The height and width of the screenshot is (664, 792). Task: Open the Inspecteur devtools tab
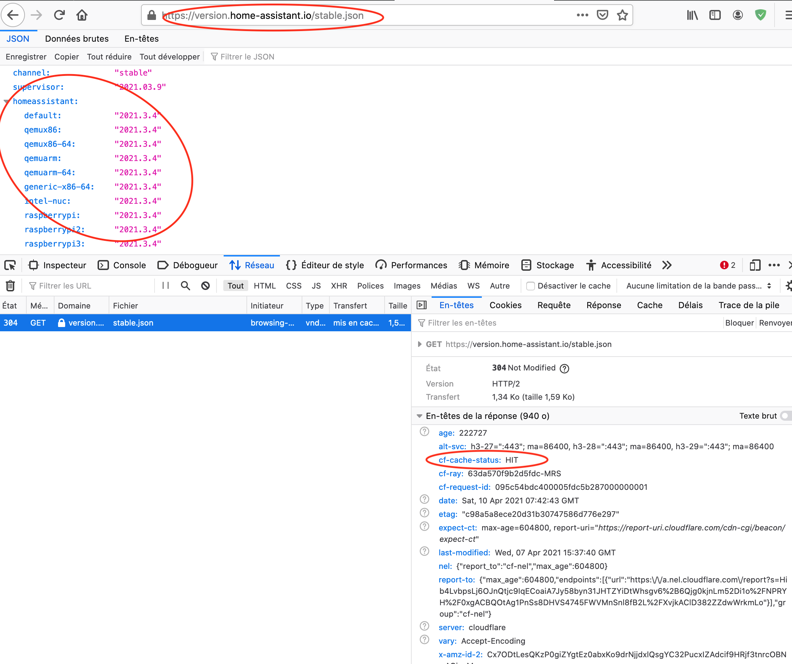57,265
